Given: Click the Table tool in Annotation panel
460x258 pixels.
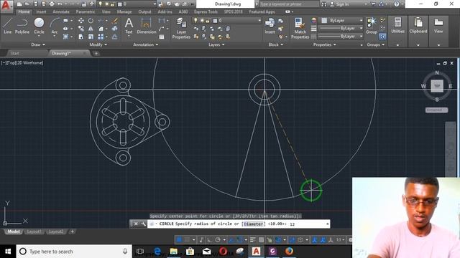Looking at the screenshot, I should click(x=161, y=37).
